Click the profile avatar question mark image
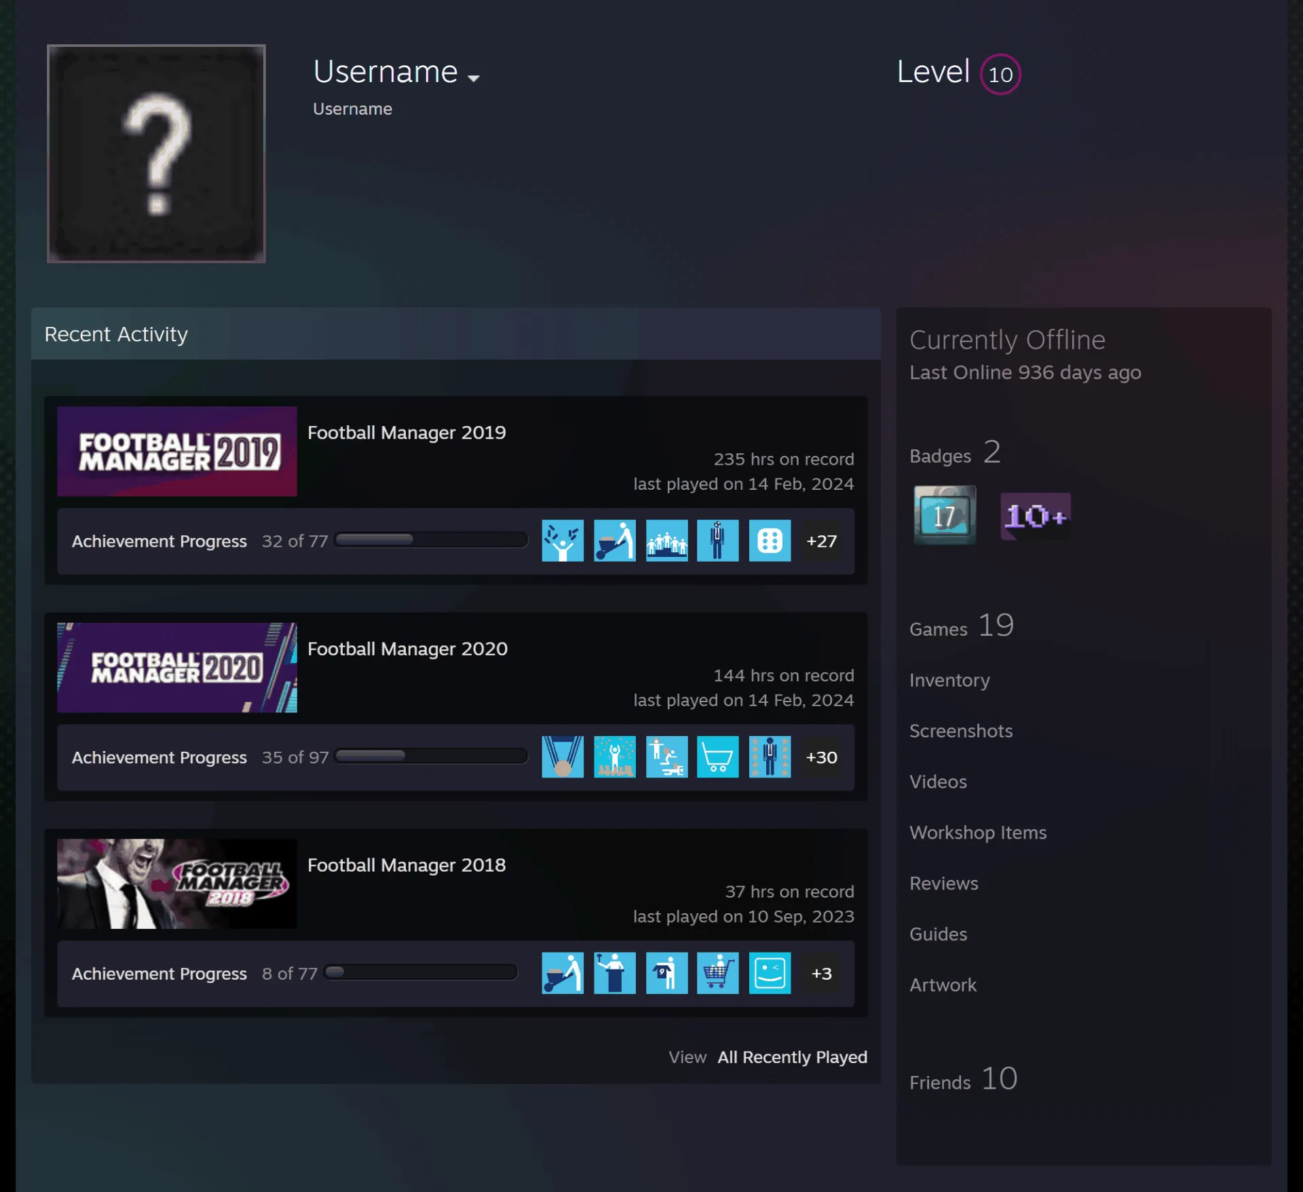Image resolution: width=1303 pixels, height=1192 pixels. pyautogui.click(x=156, y=154)
